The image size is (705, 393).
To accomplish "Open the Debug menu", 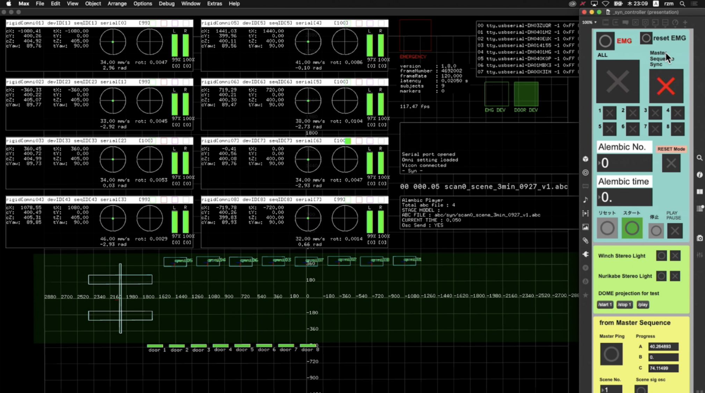I will coord(167,3).
